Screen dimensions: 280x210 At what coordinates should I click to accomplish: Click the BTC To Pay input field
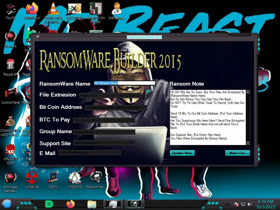coord(104,120)
